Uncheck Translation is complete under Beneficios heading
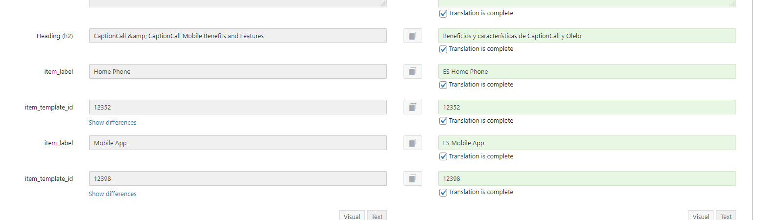This screenshot has width=760, height=220. tap(443, 49)
